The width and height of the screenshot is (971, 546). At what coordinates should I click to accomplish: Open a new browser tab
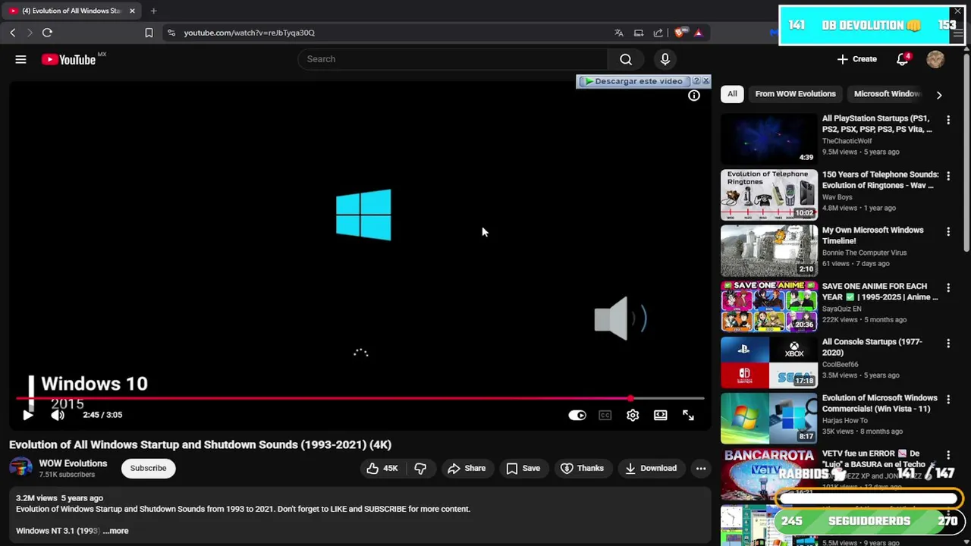(x=153, y=11)
